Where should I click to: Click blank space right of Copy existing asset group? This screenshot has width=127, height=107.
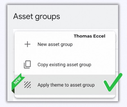point(103,65)
